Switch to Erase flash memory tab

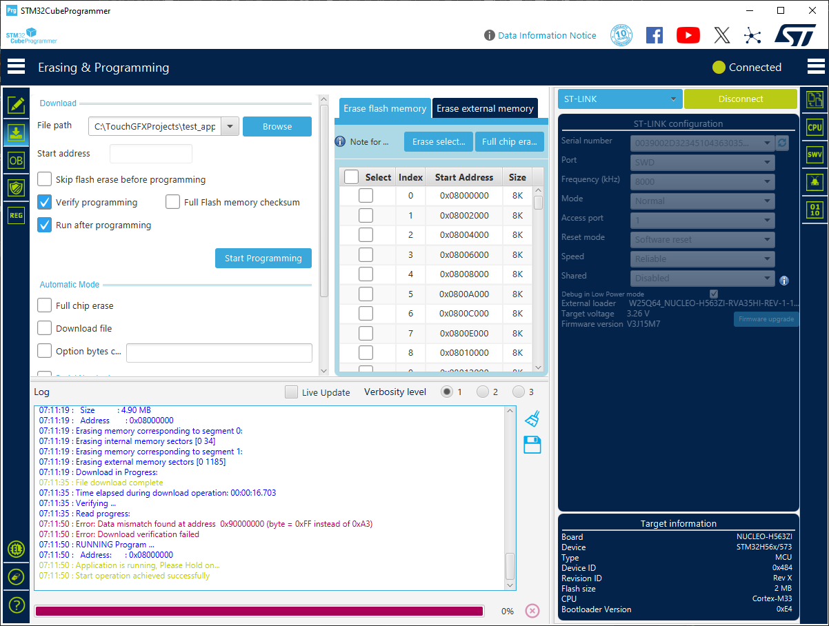[385, 108]
